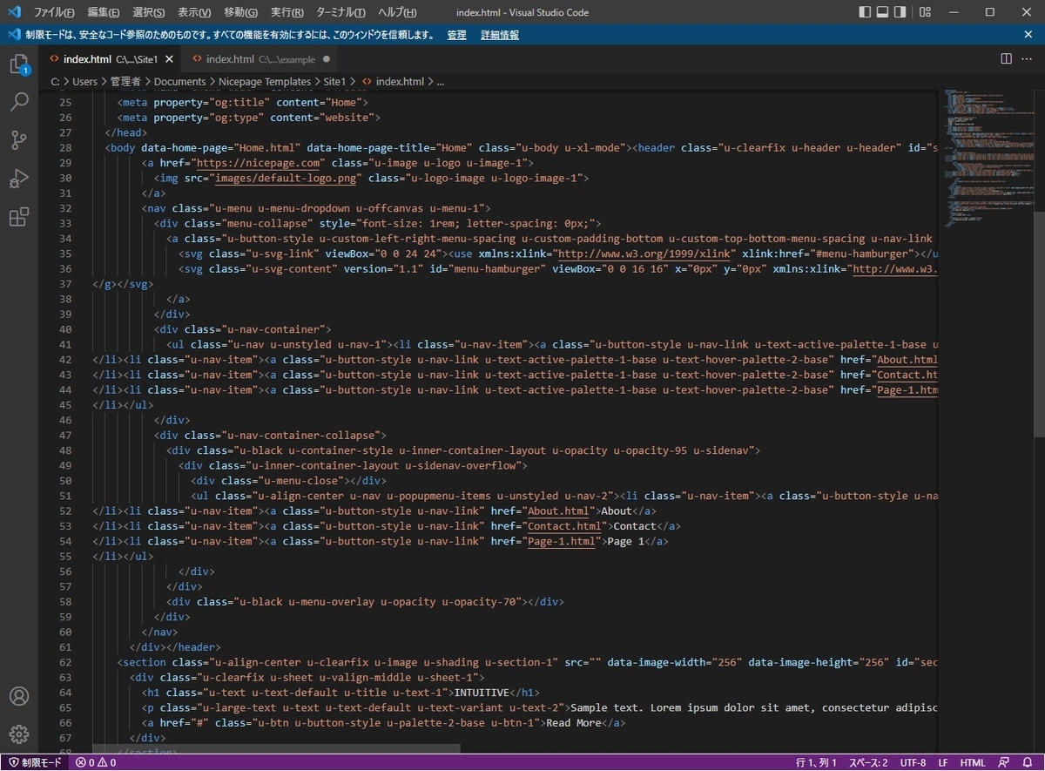This screenshot has height=771, width=1045.
Task: Open notifications bell in status bar
Action: click(x=1029, y=762)
